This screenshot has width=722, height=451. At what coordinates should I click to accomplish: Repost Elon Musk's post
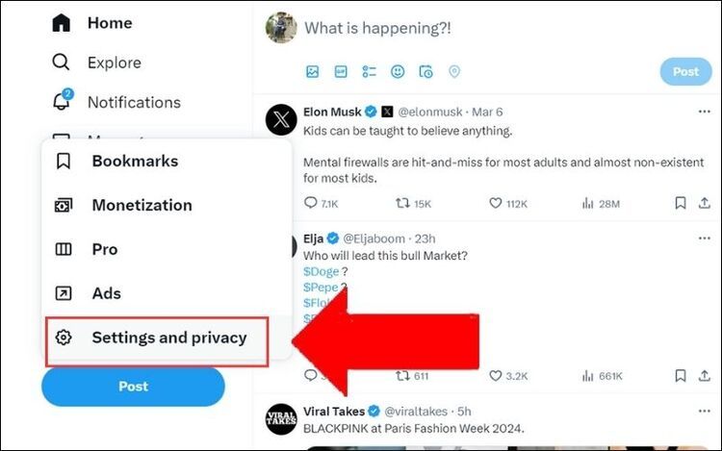pos(403,203)
